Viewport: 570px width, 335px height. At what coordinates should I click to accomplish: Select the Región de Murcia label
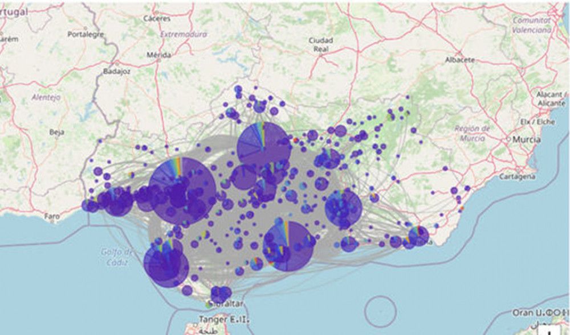(472, 134)
